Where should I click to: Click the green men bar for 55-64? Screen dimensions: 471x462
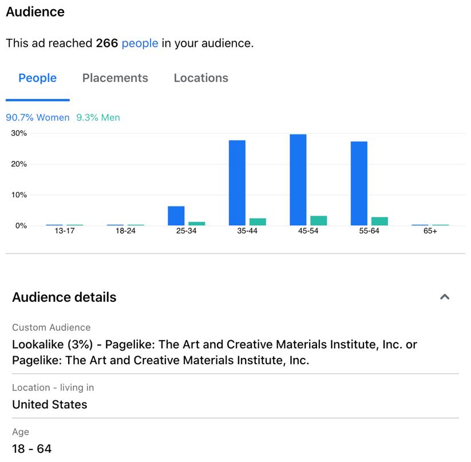coord(379,221)
